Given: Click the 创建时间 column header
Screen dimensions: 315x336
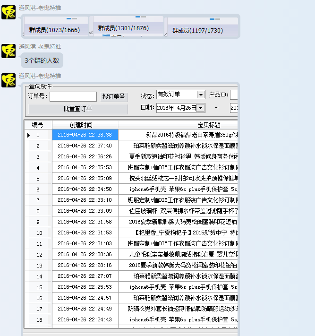Looking at the screenshot, I should (85, 125).
